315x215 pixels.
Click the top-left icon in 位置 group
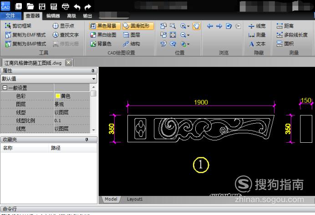click(x=163, y=26)
